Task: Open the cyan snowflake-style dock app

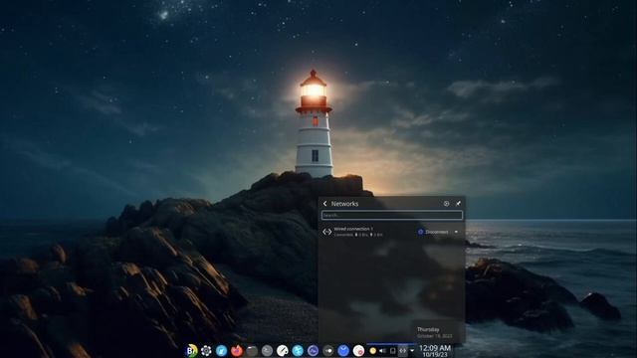Action: click(x=298, y=350)
